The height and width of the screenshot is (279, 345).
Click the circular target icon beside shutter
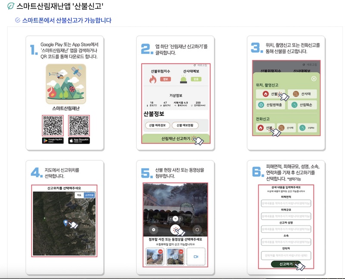[197, 230]
